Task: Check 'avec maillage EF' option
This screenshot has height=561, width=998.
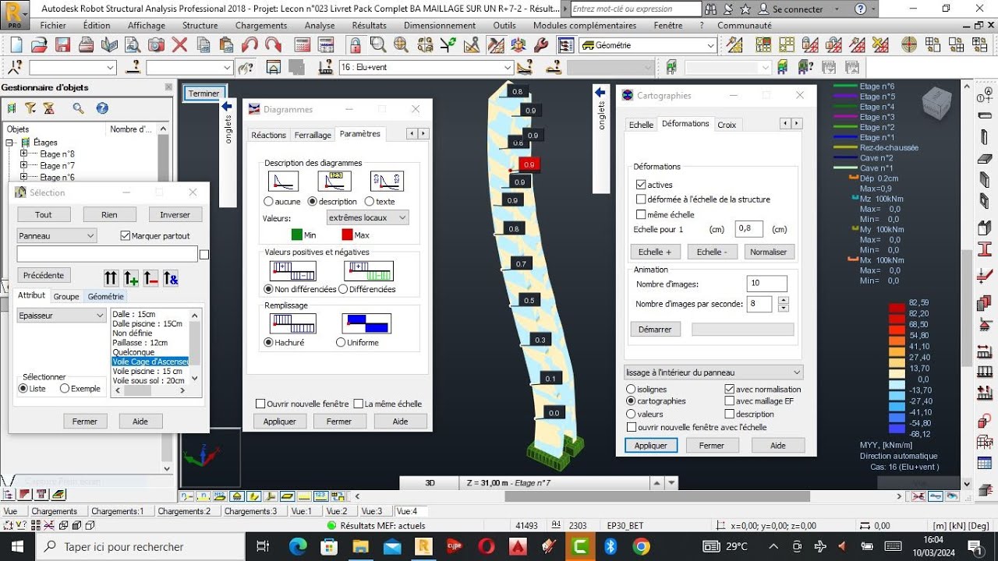Action: (729, 401)
